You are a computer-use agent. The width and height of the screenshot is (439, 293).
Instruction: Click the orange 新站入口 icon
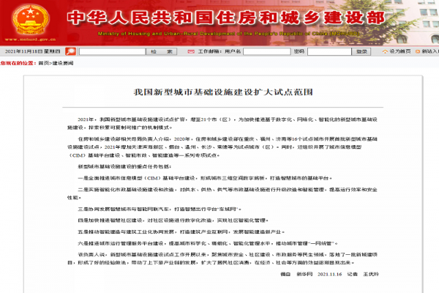pos(418,51)
